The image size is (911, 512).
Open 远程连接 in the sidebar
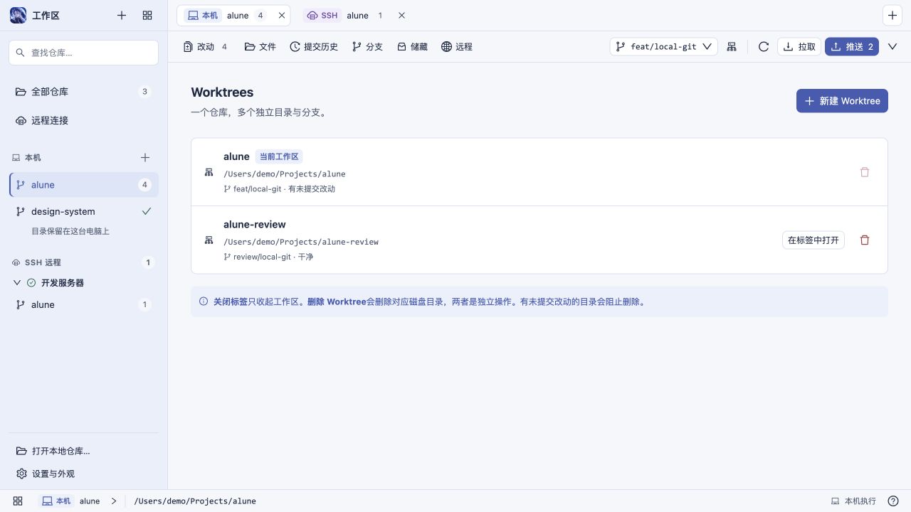[x=83, y=121]
